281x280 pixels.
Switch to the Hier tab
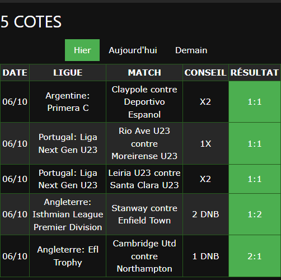click(82, 50)
